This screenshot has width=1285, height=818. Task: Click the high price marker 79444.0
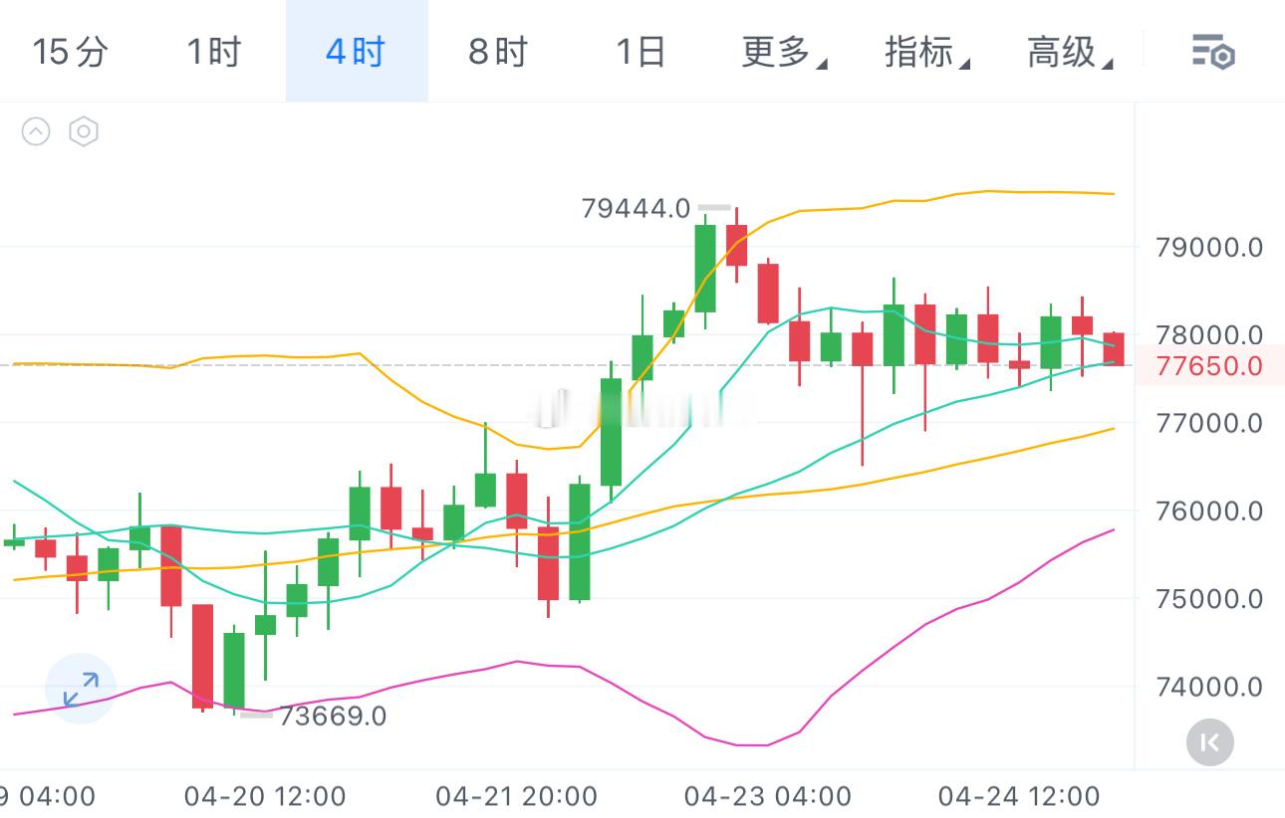[638, 209]
